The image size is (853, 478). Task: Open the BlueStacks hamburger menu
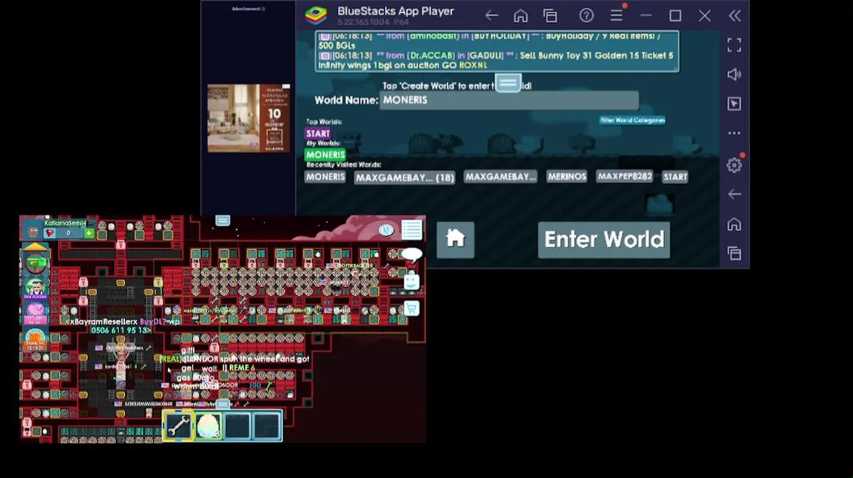(616, 15)
